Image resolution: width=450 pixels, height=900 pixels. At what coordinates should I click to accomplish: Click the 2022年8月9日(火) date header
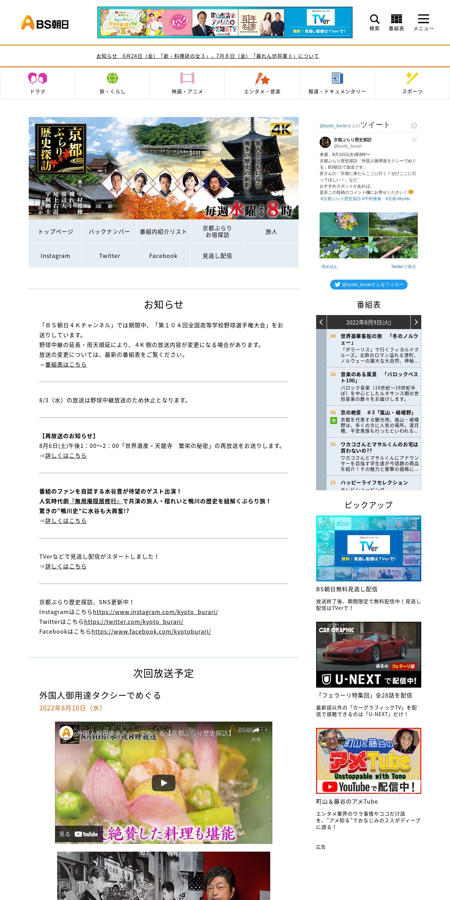tap(369, 322)
